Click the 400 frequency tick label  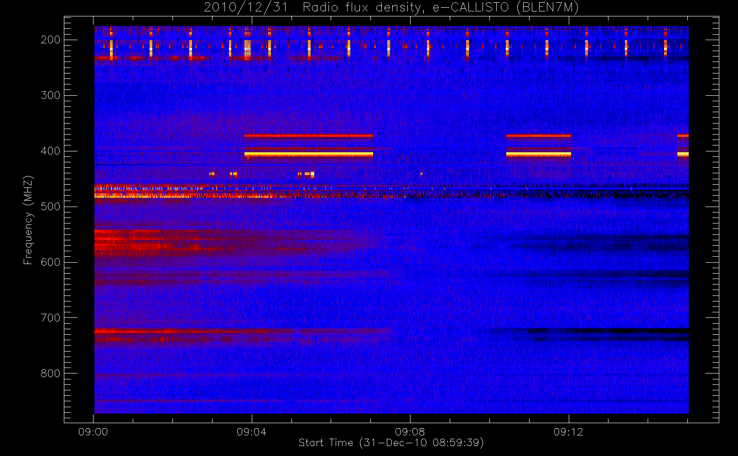point(51,151)
